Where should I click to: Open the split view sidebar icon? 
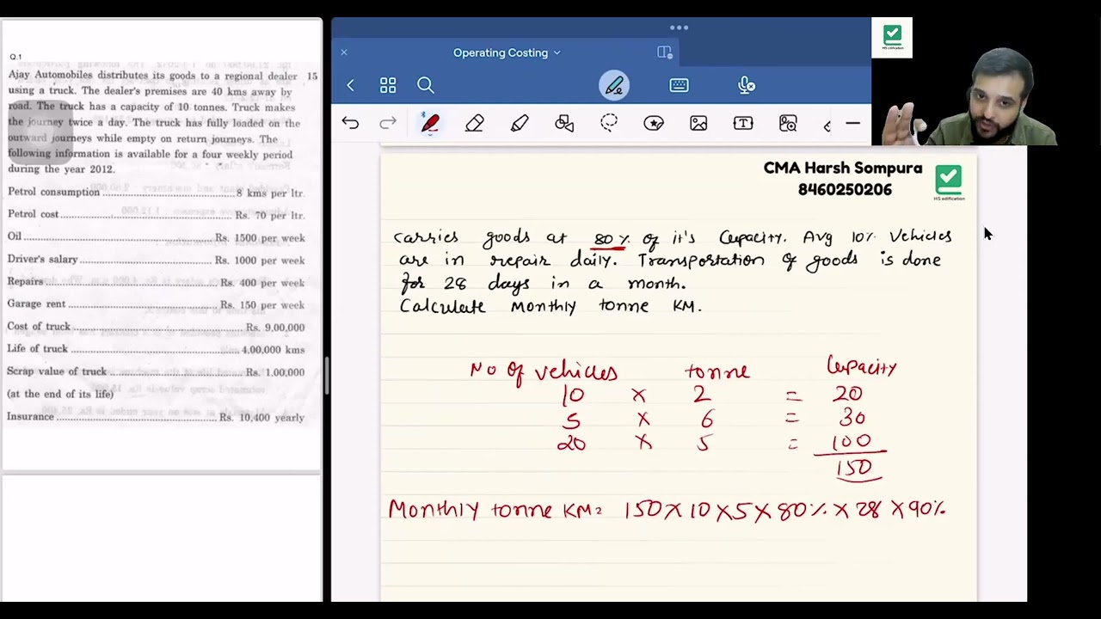click(x=664, y=52)
